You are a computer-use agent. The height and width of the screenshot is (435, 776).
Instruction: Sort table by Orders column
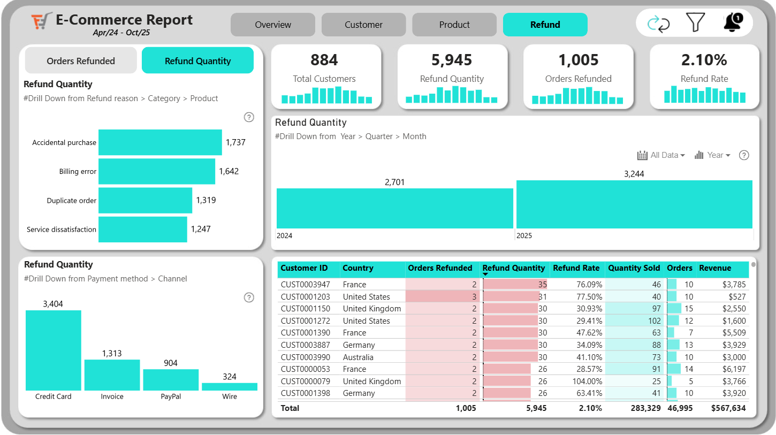point(680,269)
